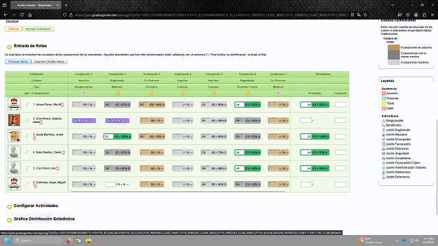Click Conducta field for Contreras Angel
438x246 pixels.
[340, 184]
